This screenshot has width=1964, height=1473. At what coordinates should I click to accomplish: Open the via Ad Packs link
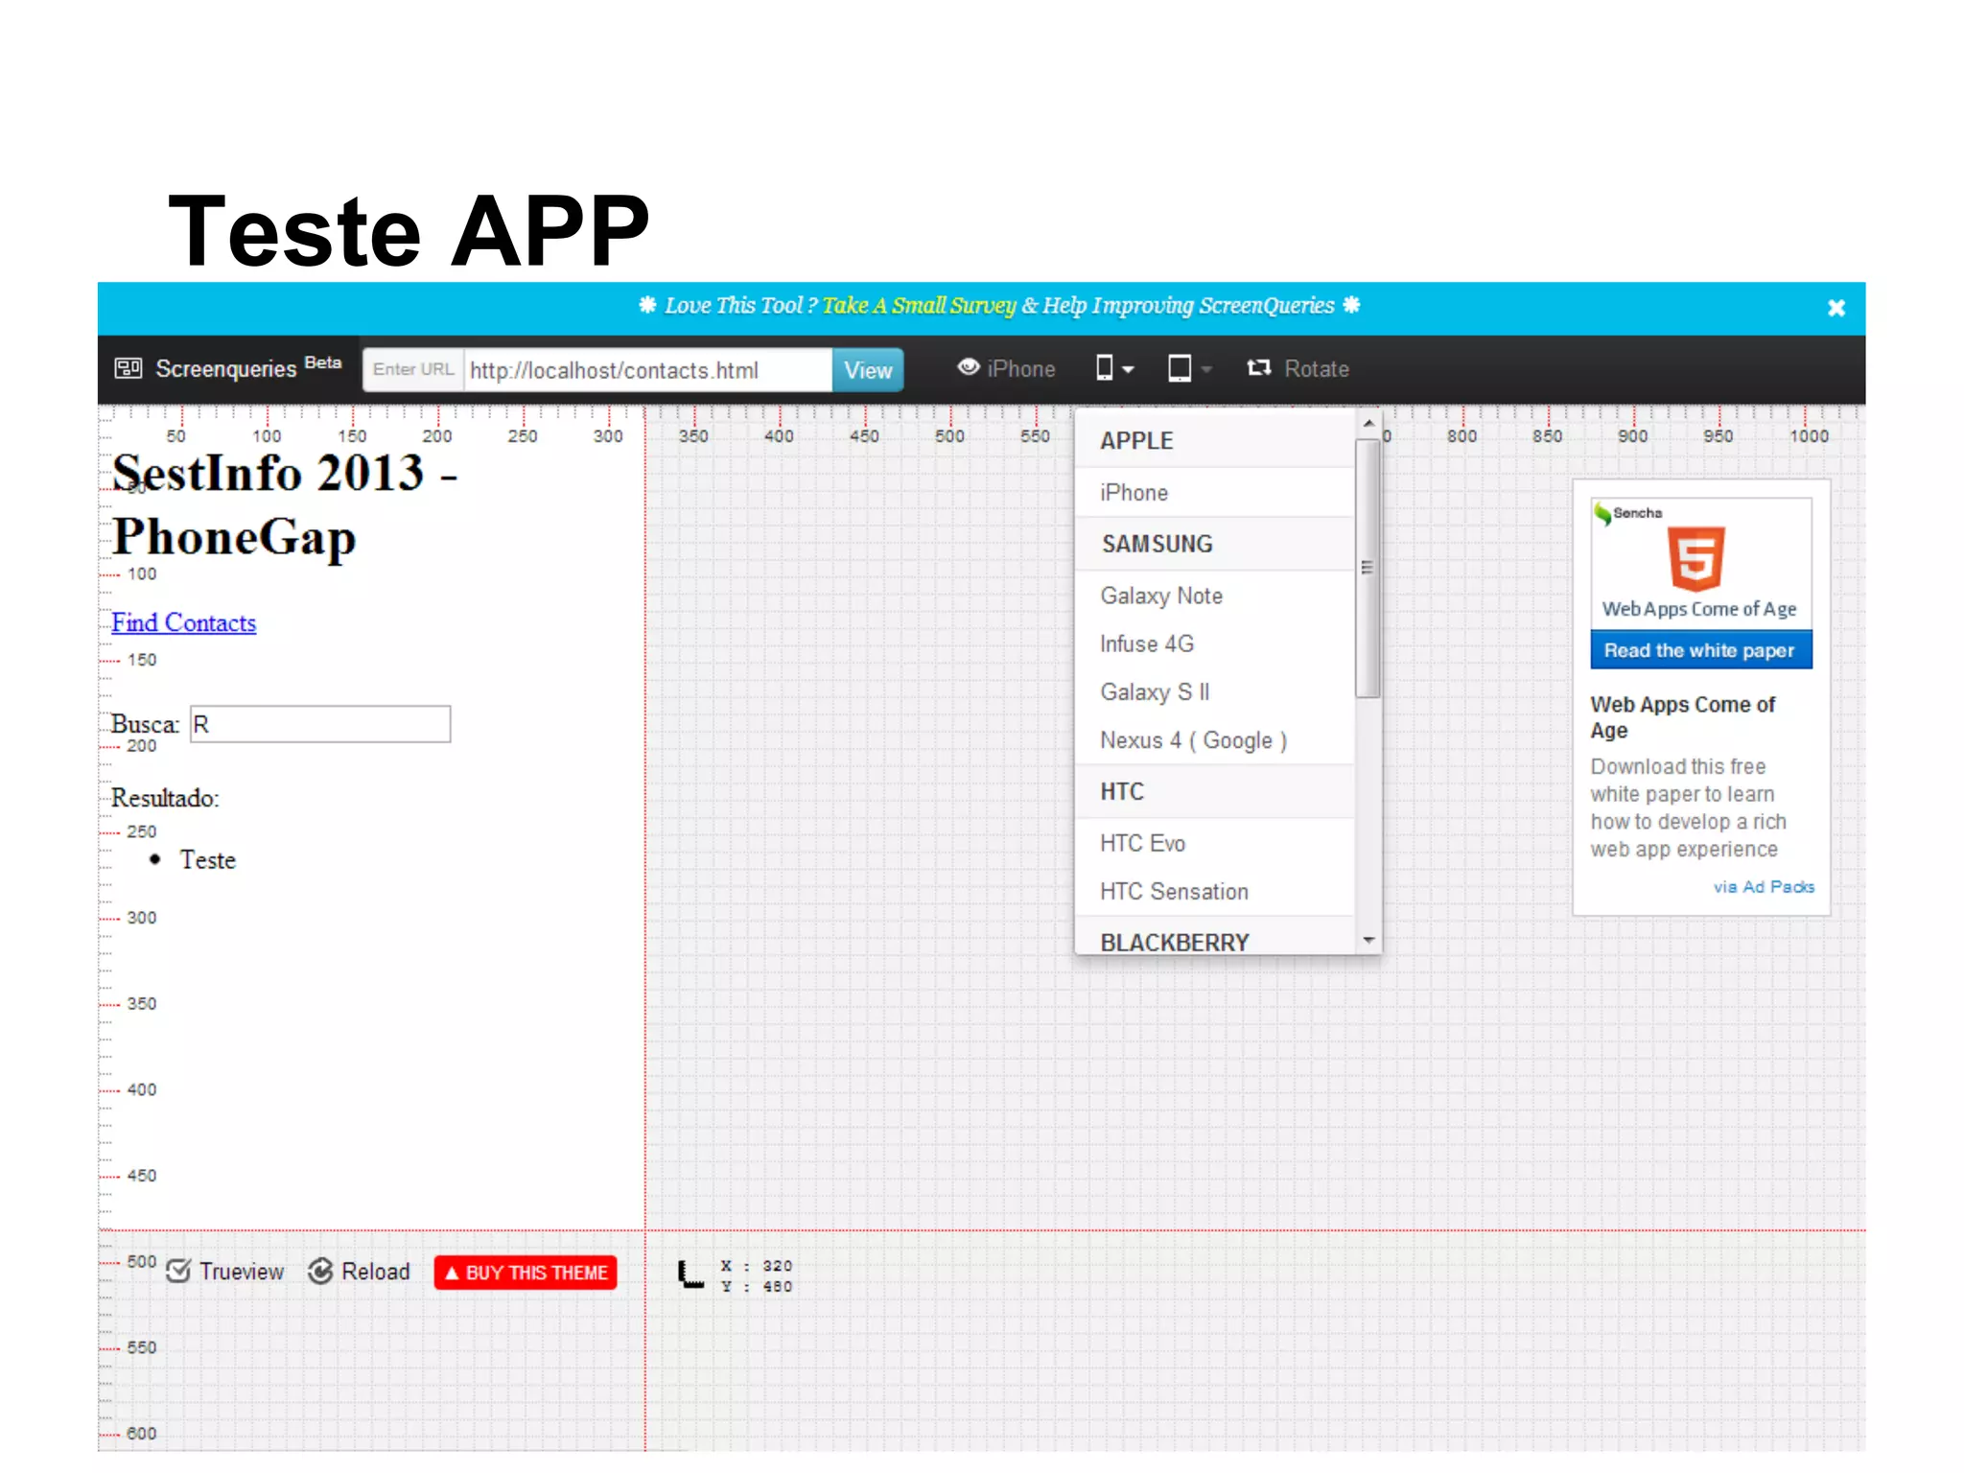(1764, 887)
